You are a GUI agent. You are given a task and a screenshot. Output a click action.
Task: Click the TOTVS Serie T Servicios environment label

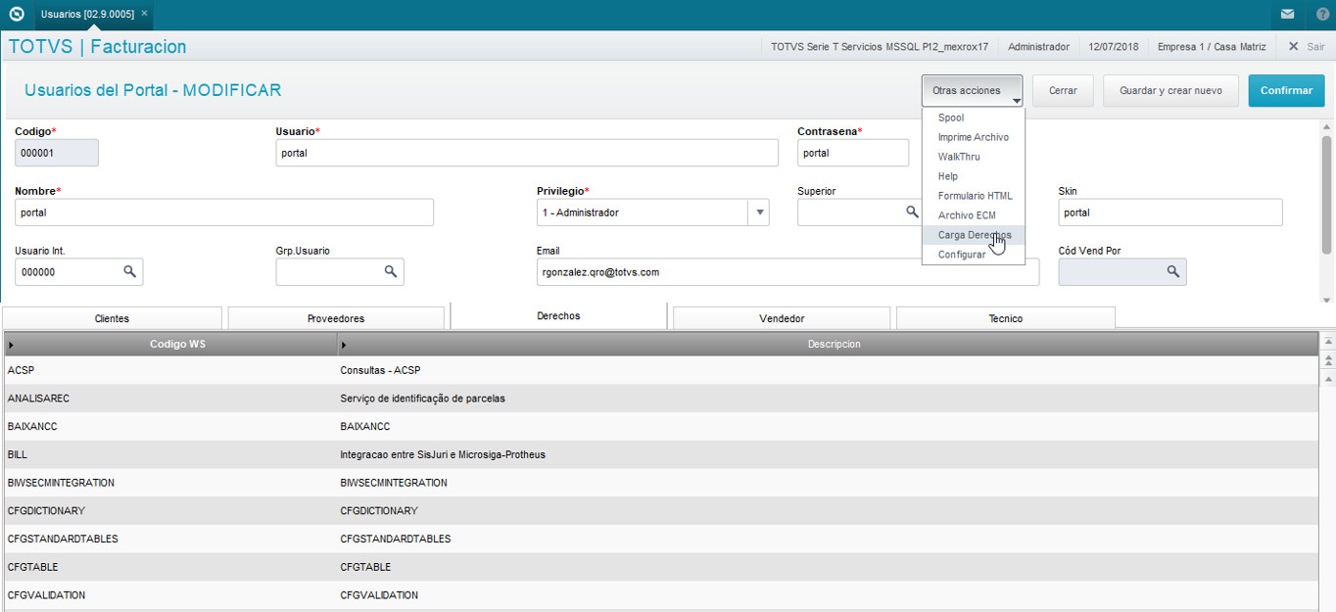click(880, 46)
